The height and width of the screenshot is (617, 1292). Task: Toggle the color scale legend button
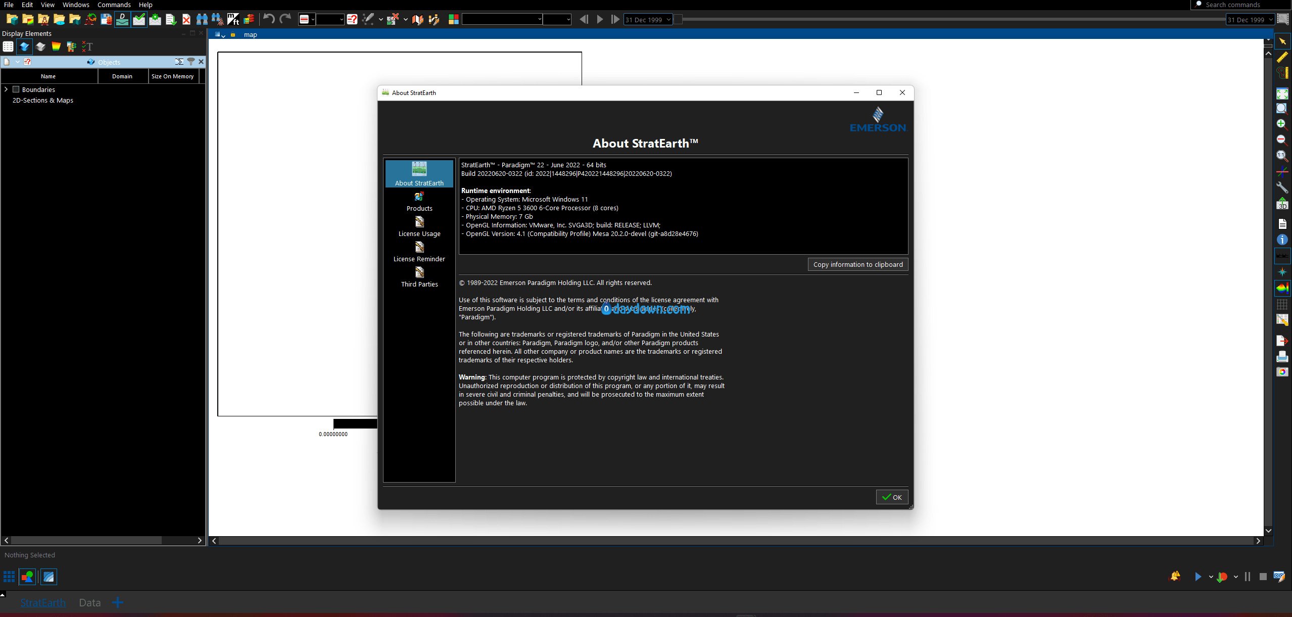pos(1282,288)
